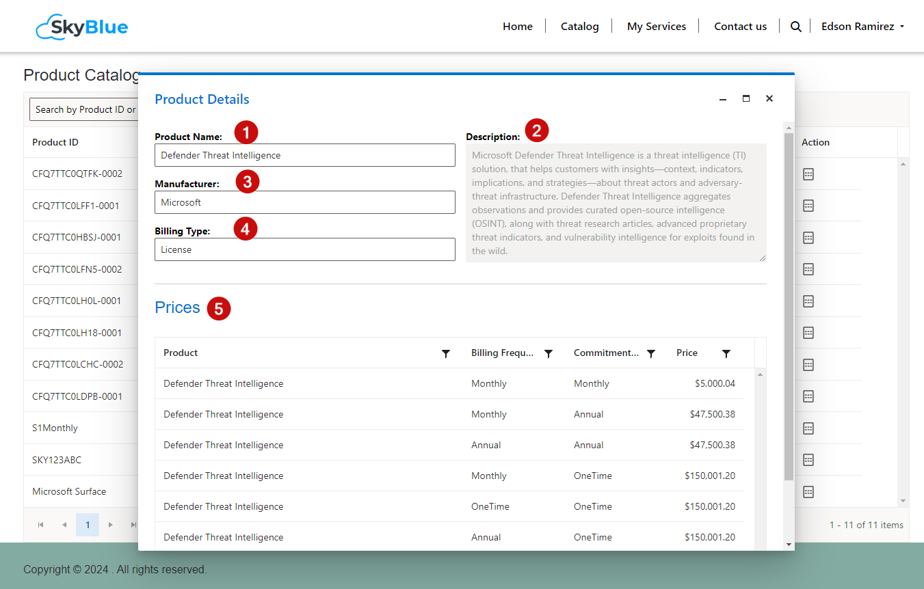This screenshot has height=589, width=924.
Task: Select page 1 in the pager
Action: point(88,525)
